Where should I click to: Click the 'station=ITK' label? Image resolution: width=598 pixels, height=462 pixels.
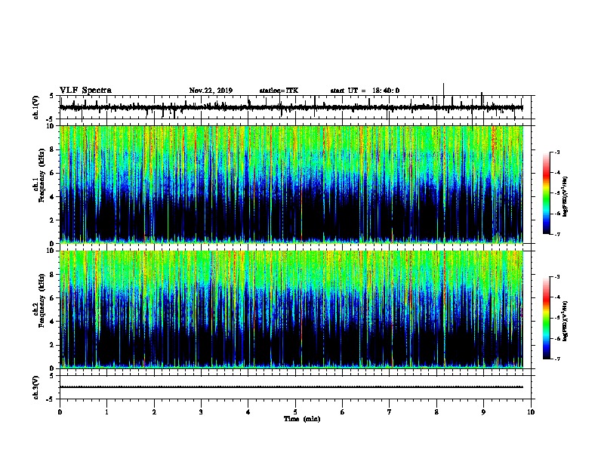(x=279, y=91)
